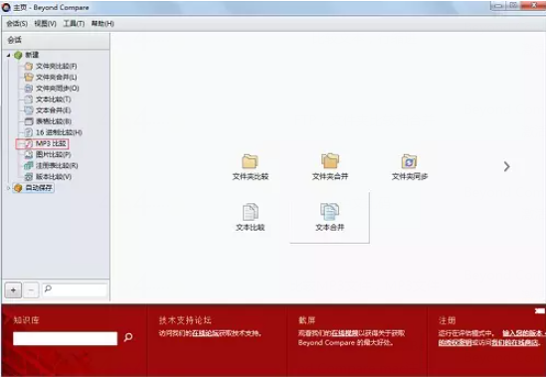This screenshot has width=546, height=378.
Task: Close the red information panel
Action: (539, 311)
